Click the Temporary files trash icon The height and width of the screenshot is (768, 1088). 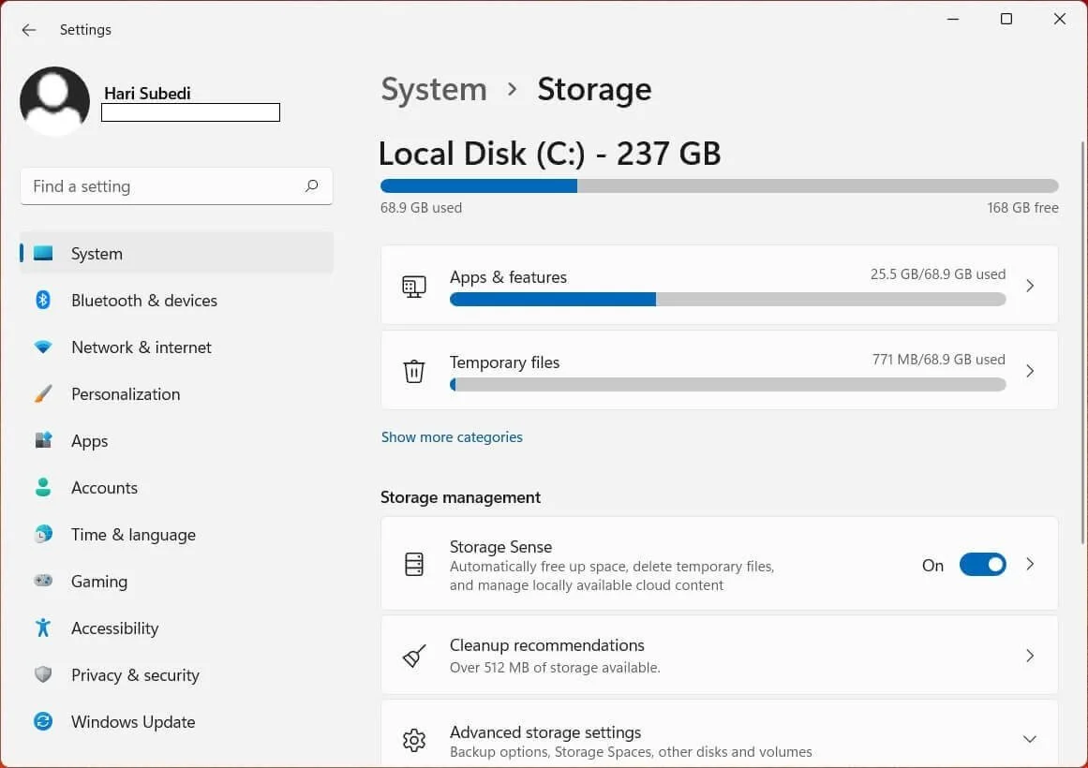coord(414,371)
